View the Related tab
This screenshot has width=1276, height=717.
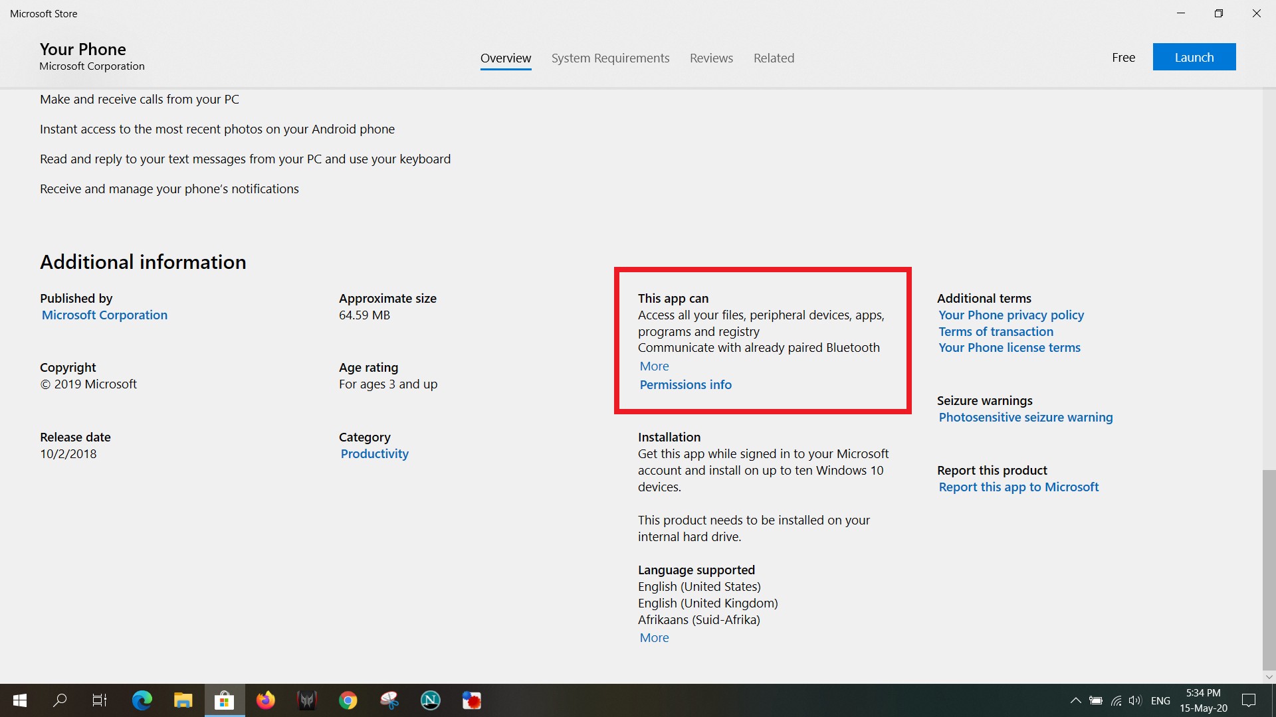click(774, 58)
